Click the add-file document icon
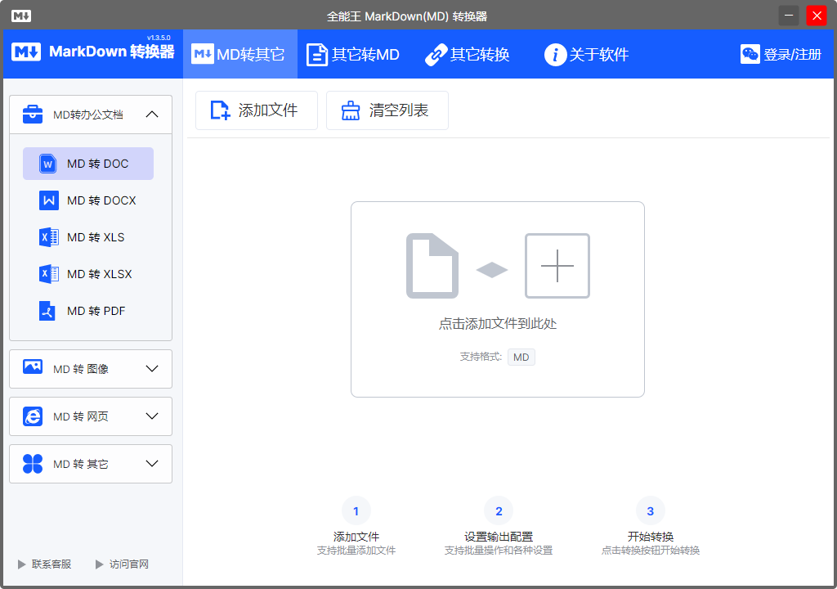Screen dimensions: 837x589 tap(219, 110)
